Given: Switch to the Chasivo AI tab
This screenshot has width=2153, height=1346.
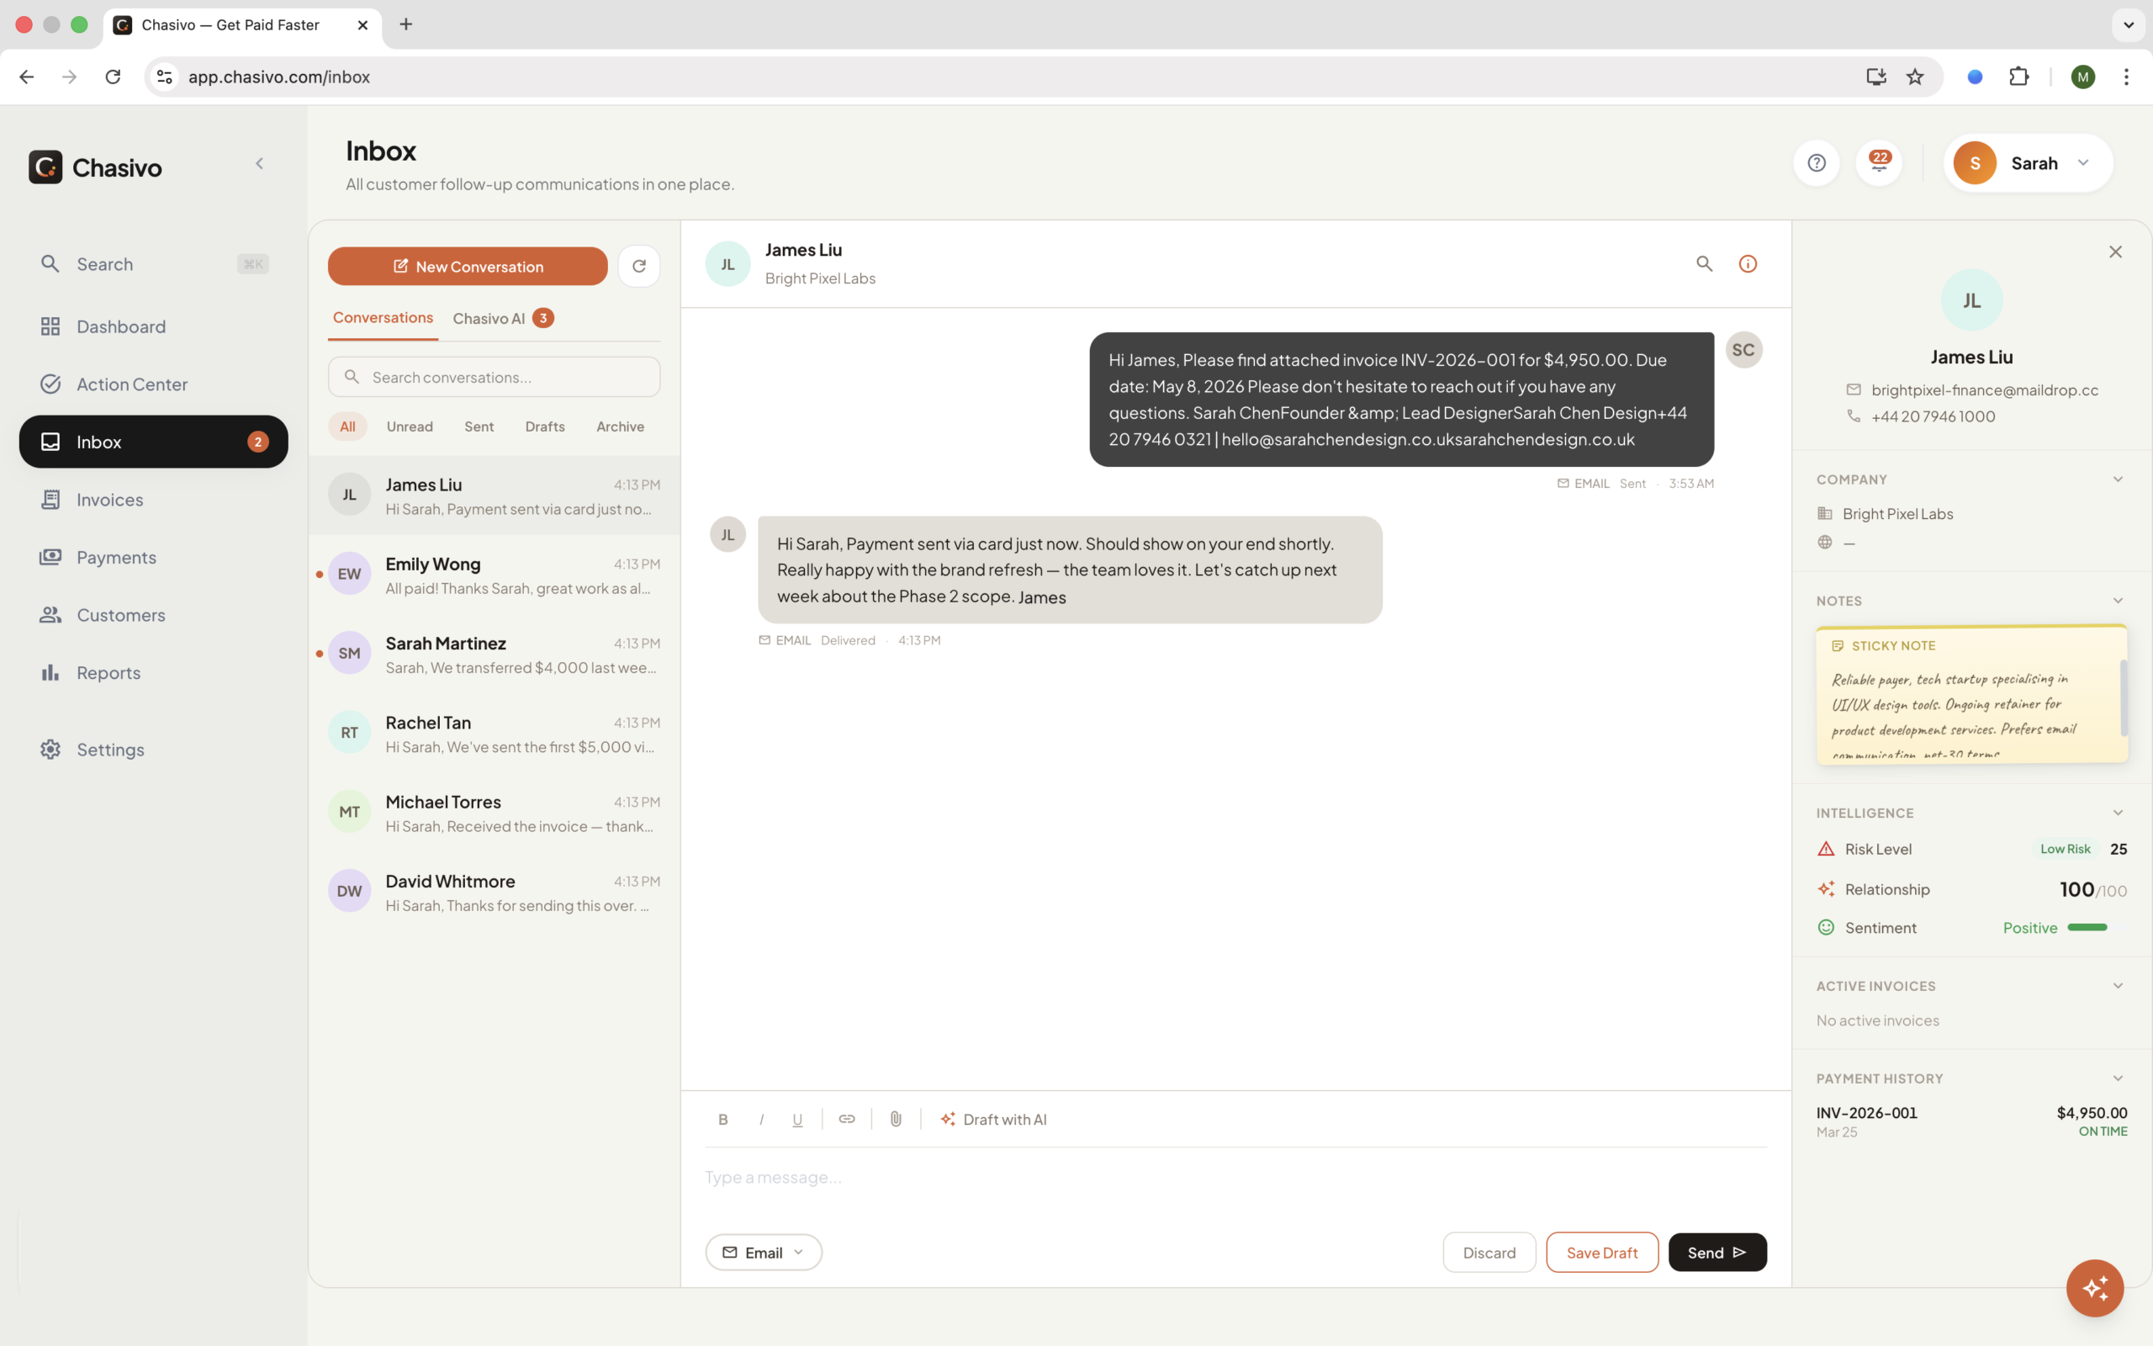Looking at the screenshot, I should [x=502, y=318].
